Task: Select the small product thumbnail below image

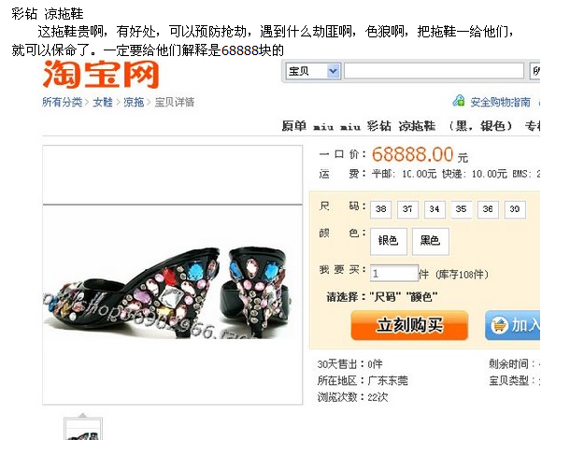Action: point(83,429)
